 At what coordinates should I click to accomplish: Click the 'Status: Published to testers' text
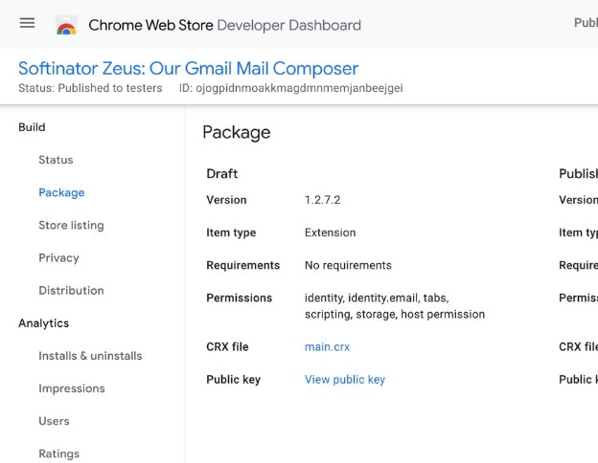(90, 88)
